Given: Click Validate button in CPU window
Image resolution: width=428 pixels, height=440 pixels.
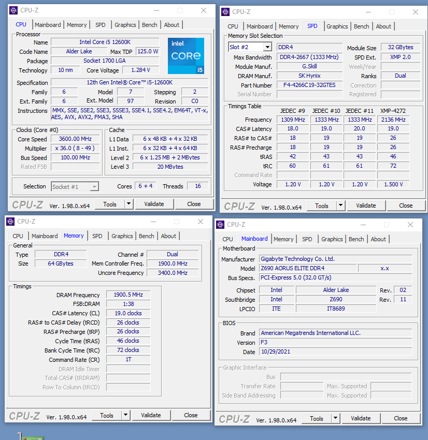Looking at the screenshot, I should (154, 204).
